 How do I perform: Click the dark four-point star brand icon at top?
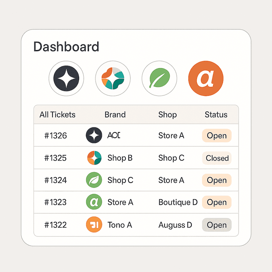click(66, 79)
